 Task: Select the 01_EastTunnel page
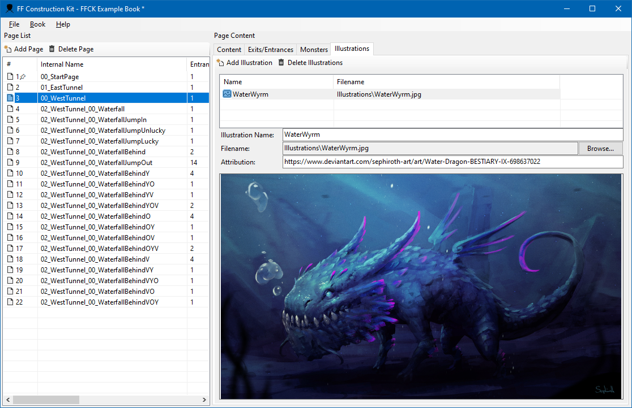click(x=106, y=88)
